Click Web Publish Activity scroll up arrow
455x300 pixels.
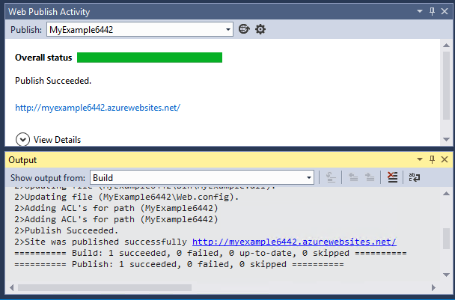tap(446, 45)
